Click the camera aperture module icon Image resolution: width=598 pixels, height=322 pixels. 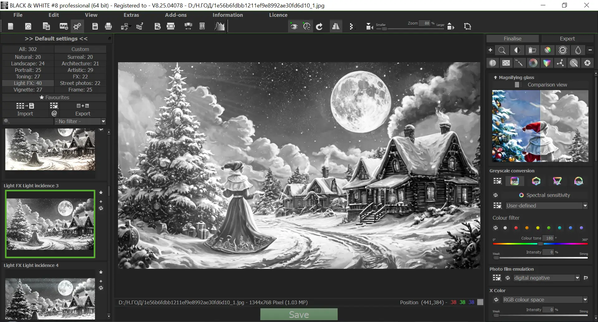[x=587, y=63]
